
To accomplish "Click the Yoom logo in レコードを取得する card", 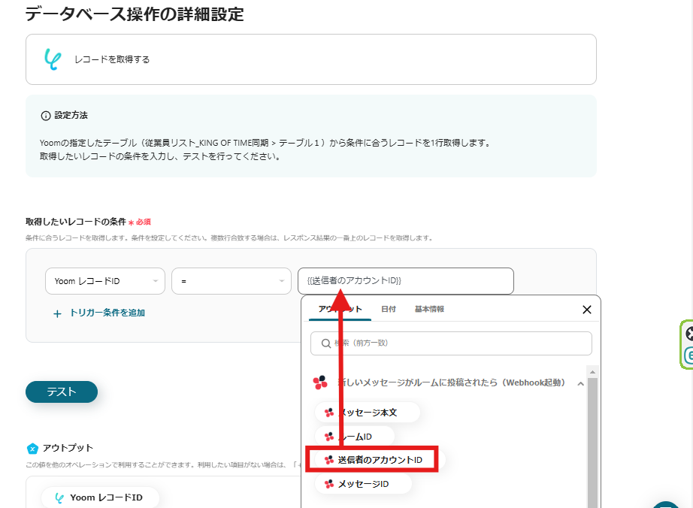I will tap(53, 59).
